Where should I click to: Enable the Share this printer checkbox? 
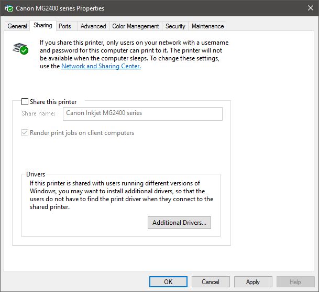coord(25,101)
